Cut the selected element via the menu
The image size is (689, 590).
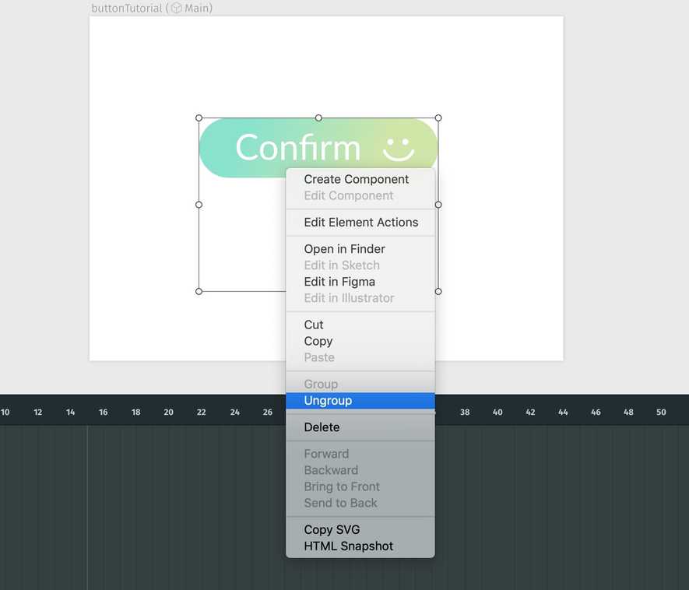[313, 325]
